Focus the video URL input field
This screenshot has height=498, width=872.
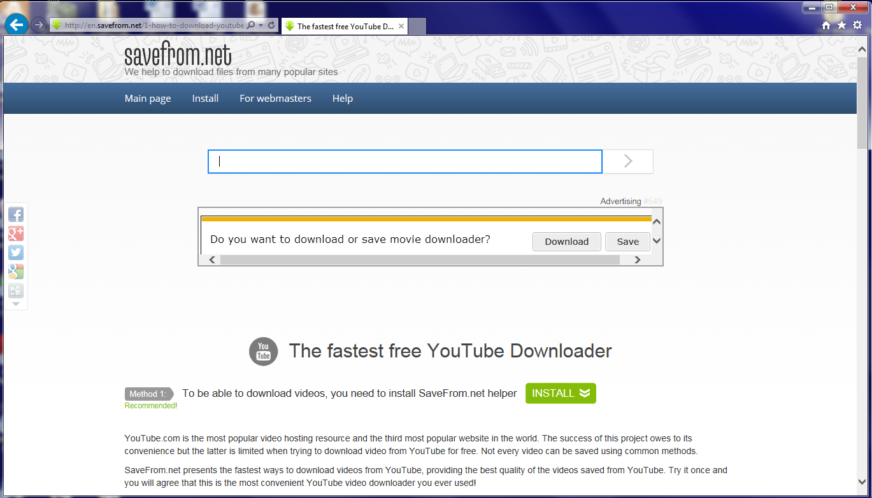tap(405, 162)
